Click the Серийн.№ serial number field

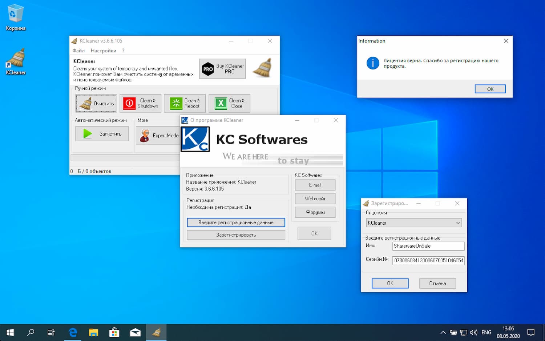pos(428,260)
